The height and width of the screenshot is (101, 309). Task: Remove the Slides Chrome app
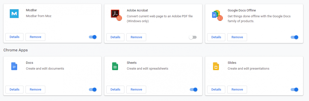point(237,89)
